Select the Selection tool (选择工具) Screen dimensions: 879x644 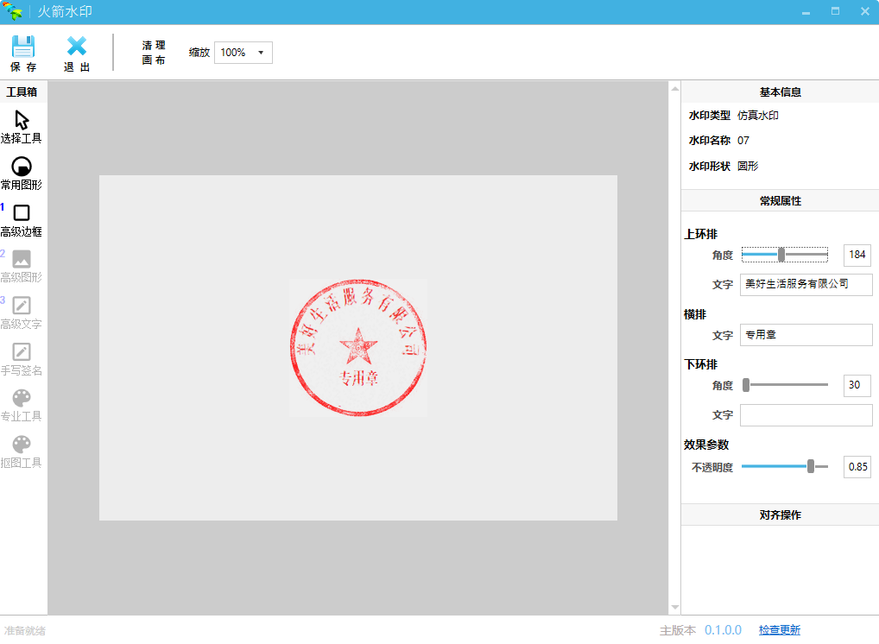coord(22,127)
